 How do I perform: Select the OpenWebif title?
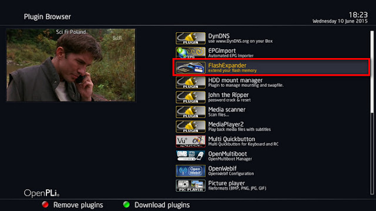click(x=222, y=168)
